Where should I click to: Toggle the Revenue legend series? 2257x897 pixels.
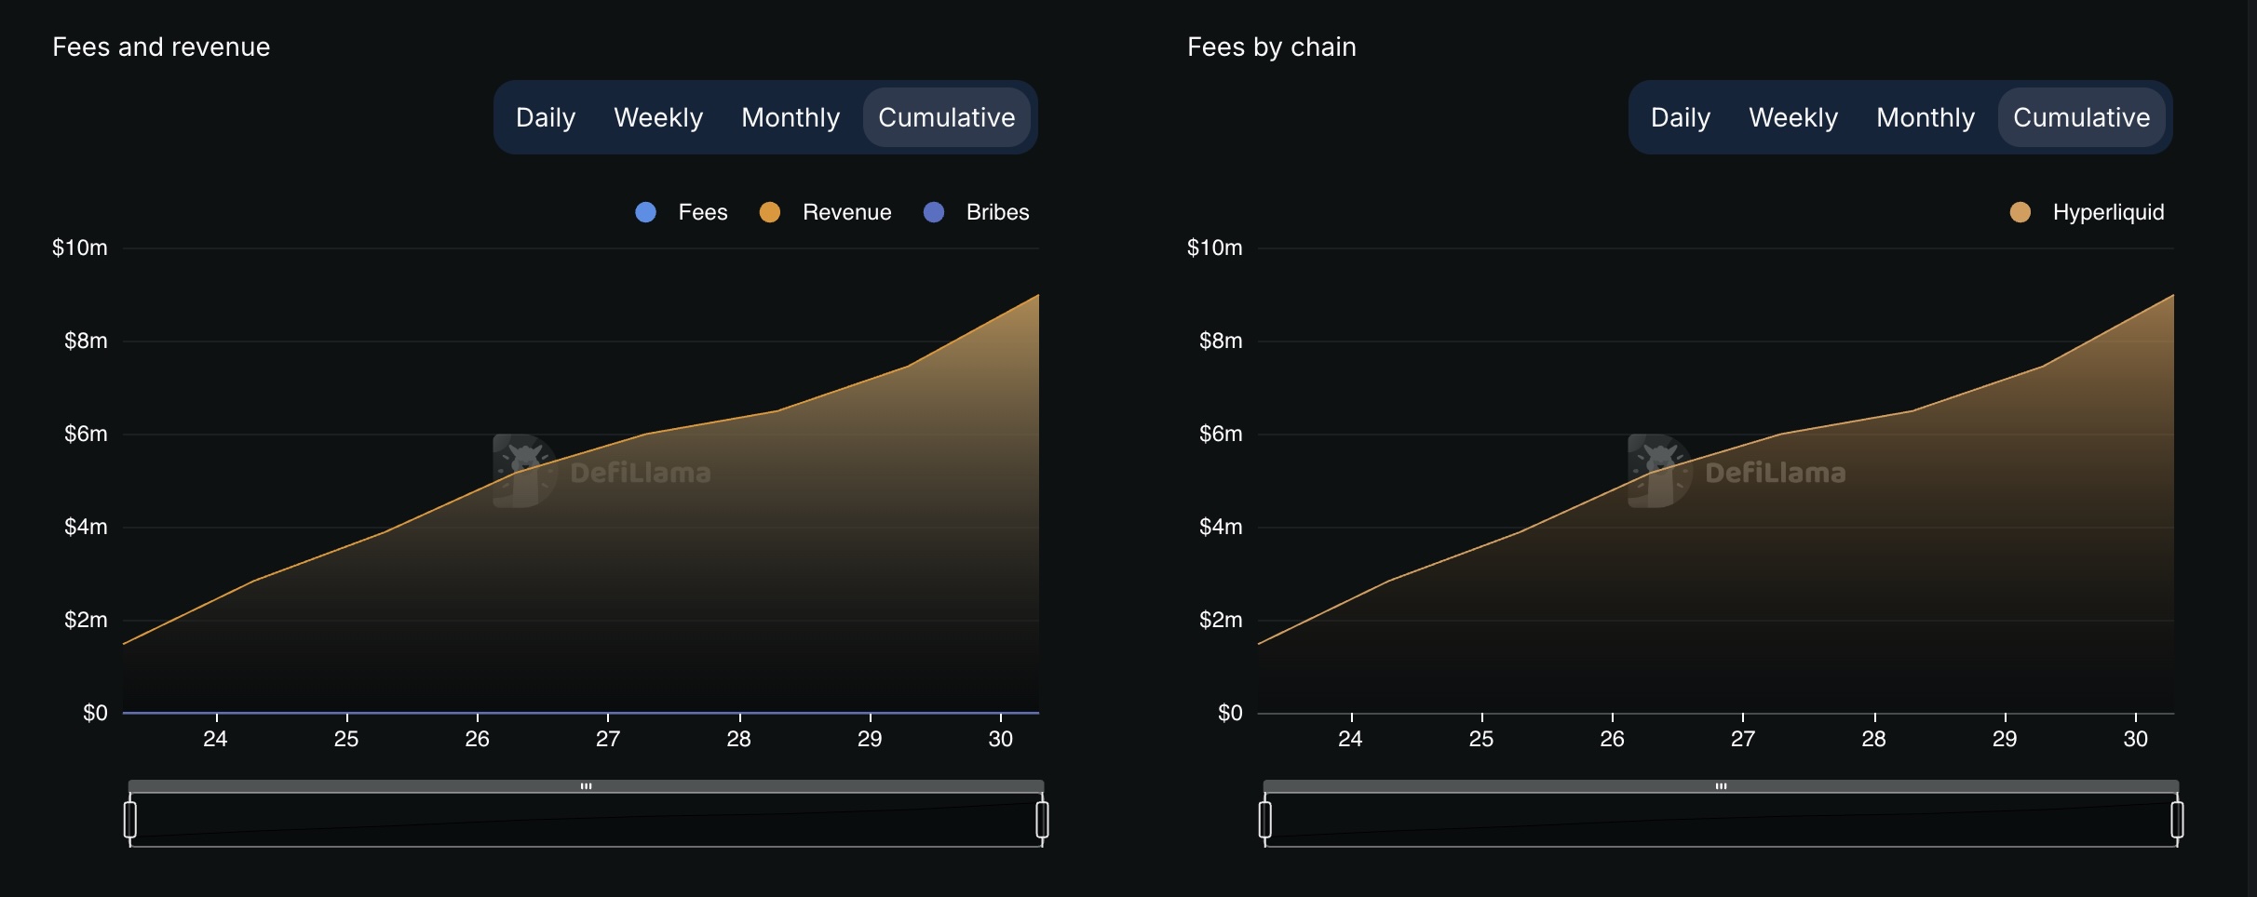[826, 212]
